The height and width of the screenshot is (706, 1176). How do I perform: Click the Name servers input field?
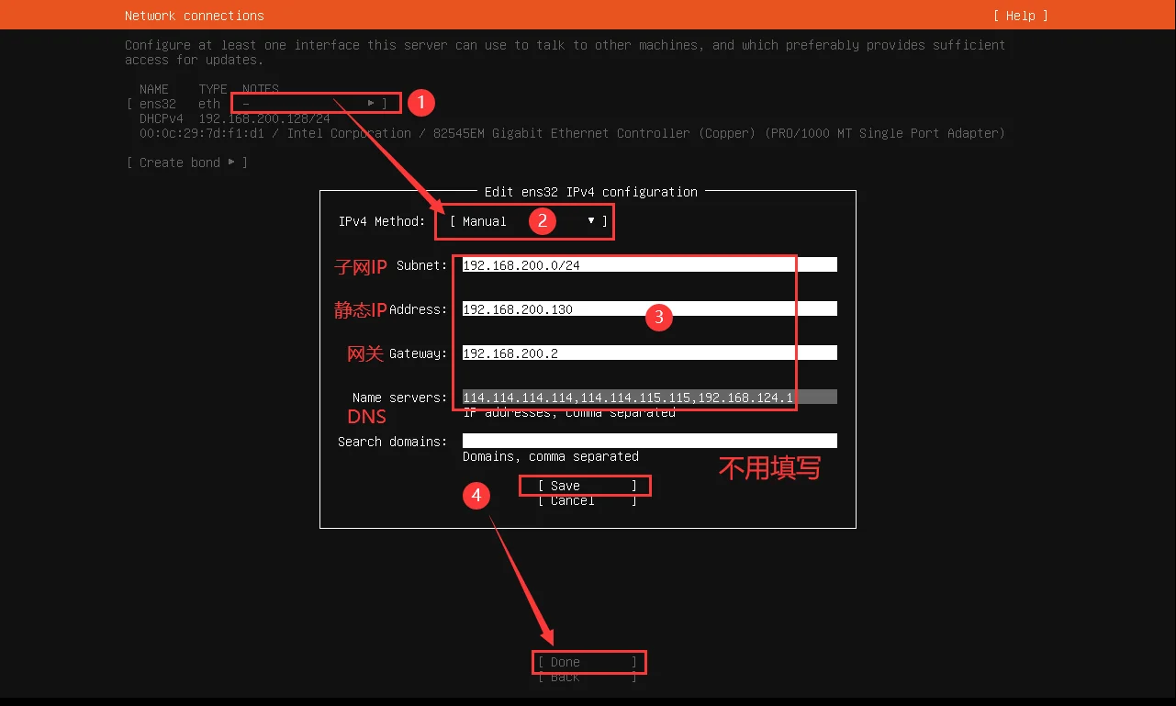pyautogui.click(x=649, y=398)
